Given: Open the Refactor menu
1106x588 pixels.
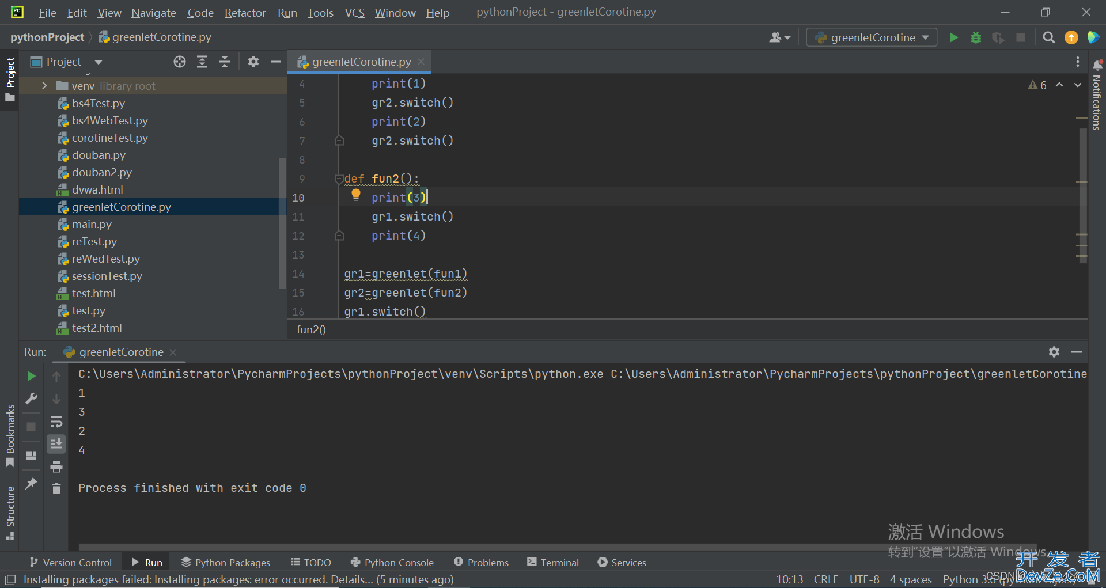Looking at the screenshot, I should point(245,13).
